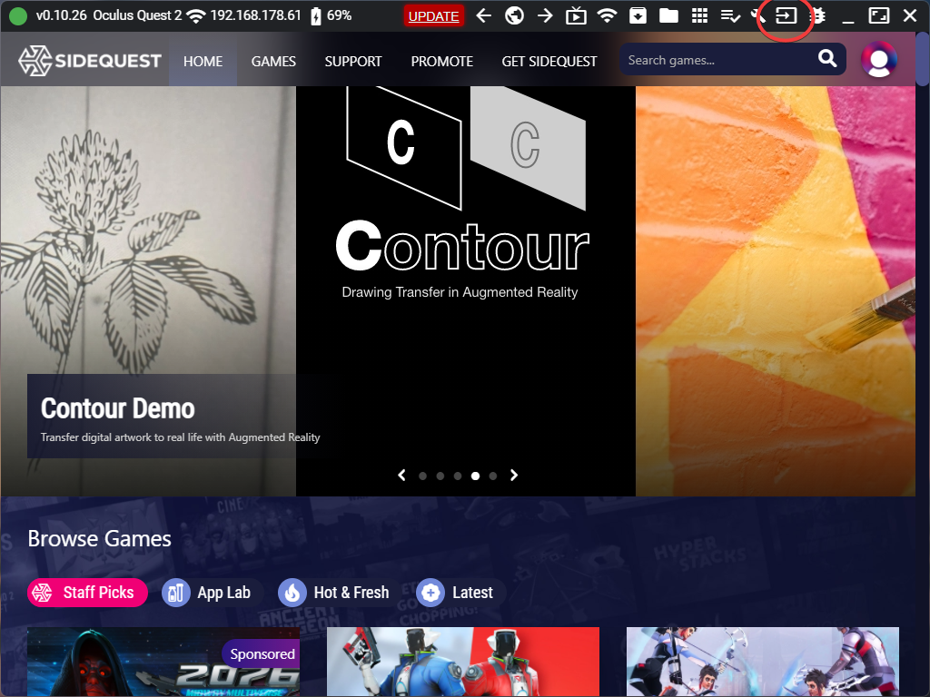Open wireless ADB connection icon in toolbar

(x=607, y=15)
